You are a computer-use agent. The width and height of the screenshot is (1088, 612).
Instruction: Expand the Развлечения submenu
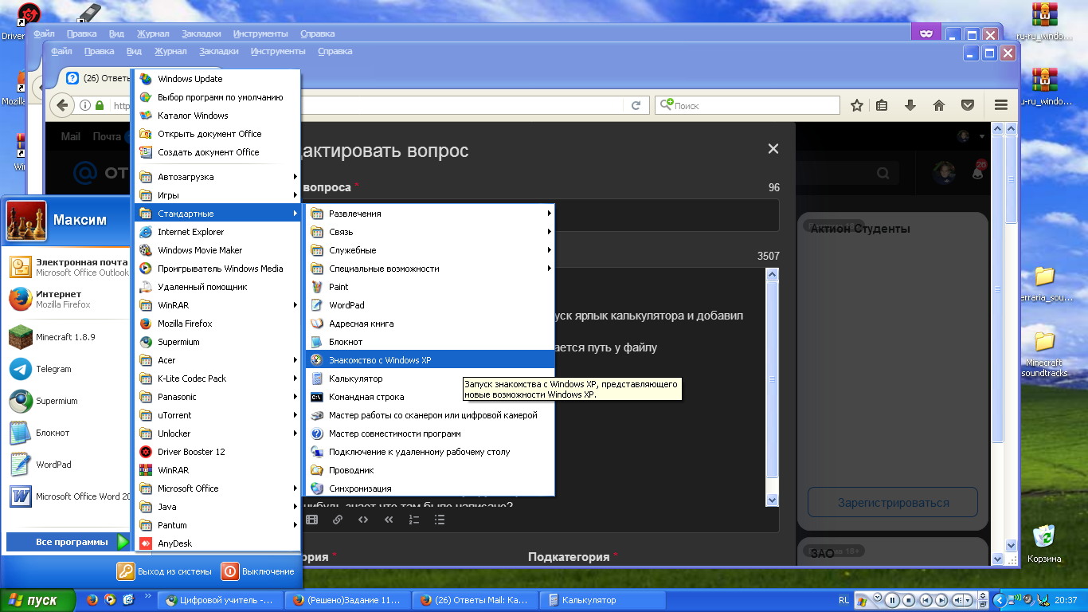430,214
